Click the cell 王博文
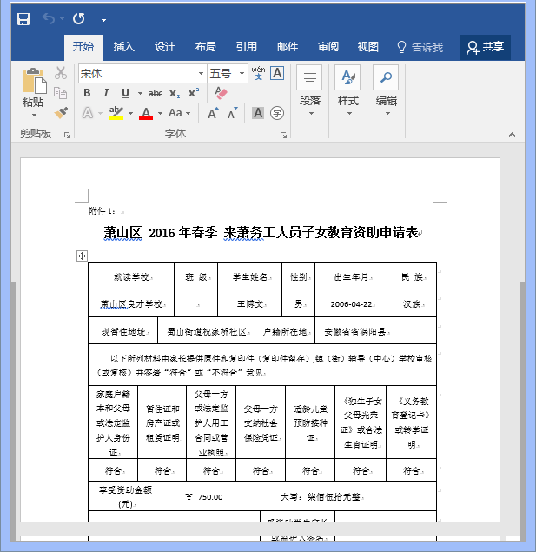The height and width of the screenshot is (552, 536). pos(250,303)
